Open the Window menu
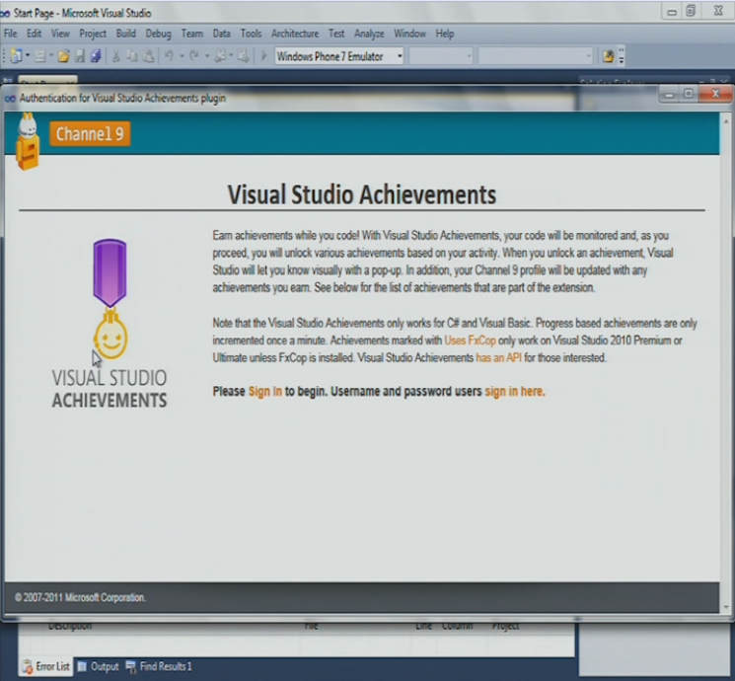This screenshot has height=681, width=735. pos(409,34)
